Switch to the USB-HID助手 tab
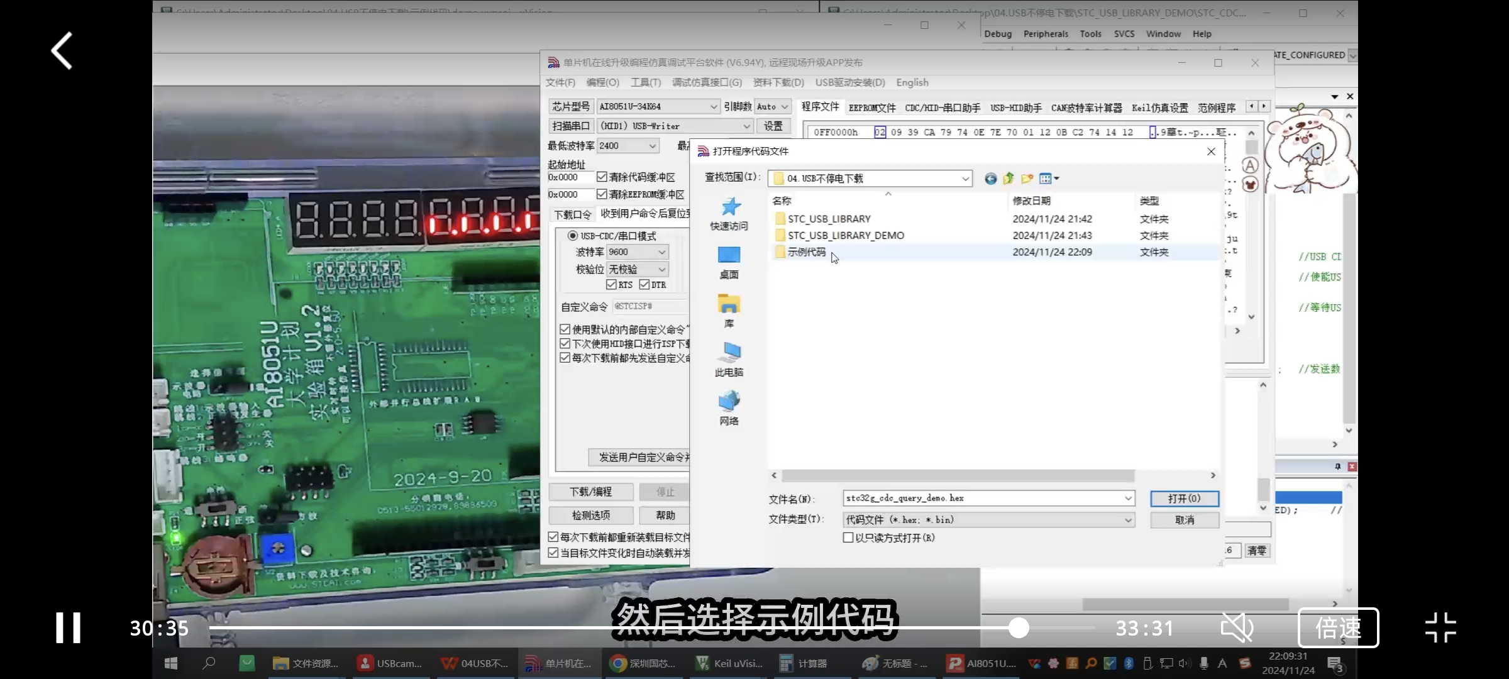Viewport: 1509px width, 679px height. 1016,108
